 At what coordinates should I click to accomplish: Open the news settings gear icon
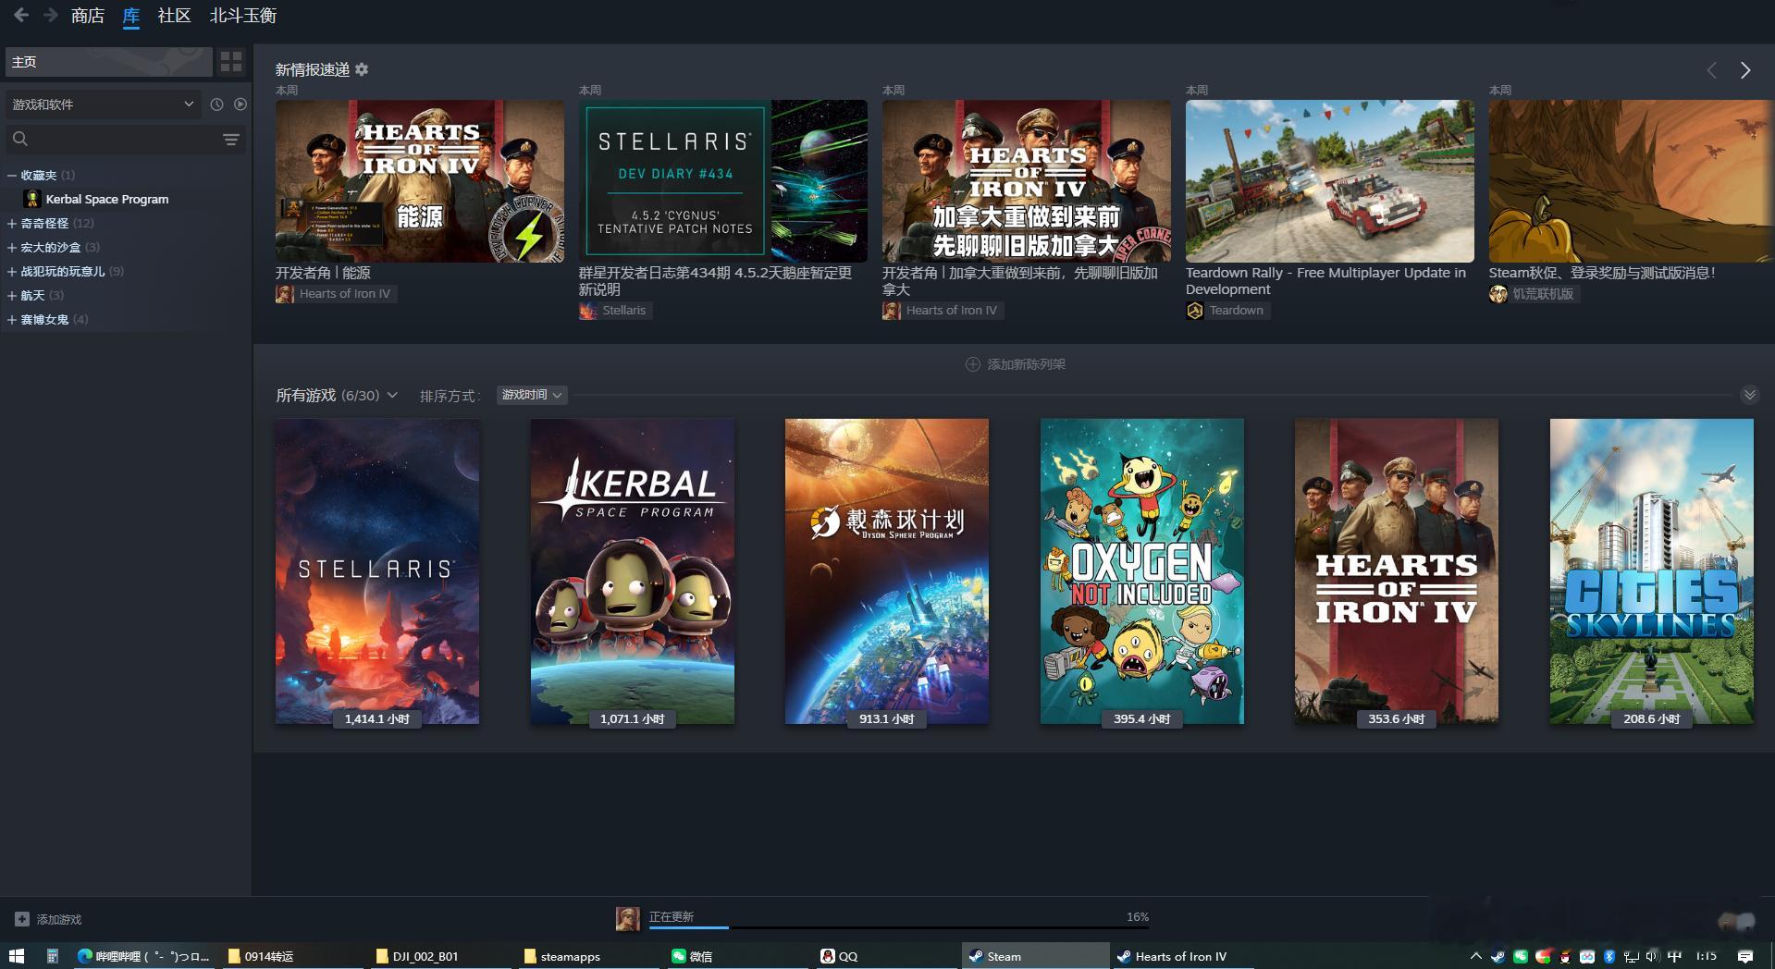pyautogui.click(x=362, y=69)
